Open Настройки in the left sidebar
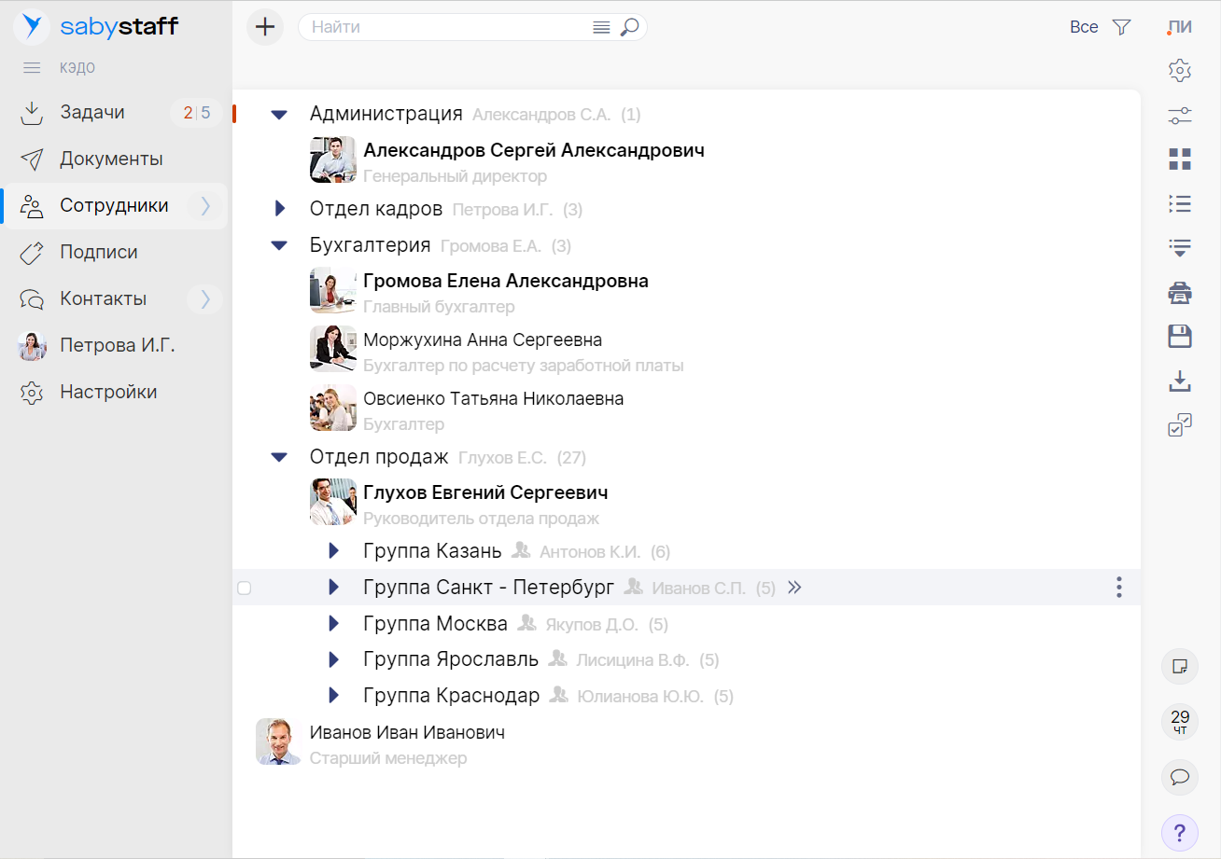 click(x=105, y=391)
